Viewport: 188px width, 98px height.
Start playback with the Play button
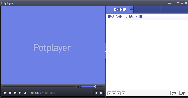click(5, 93)
